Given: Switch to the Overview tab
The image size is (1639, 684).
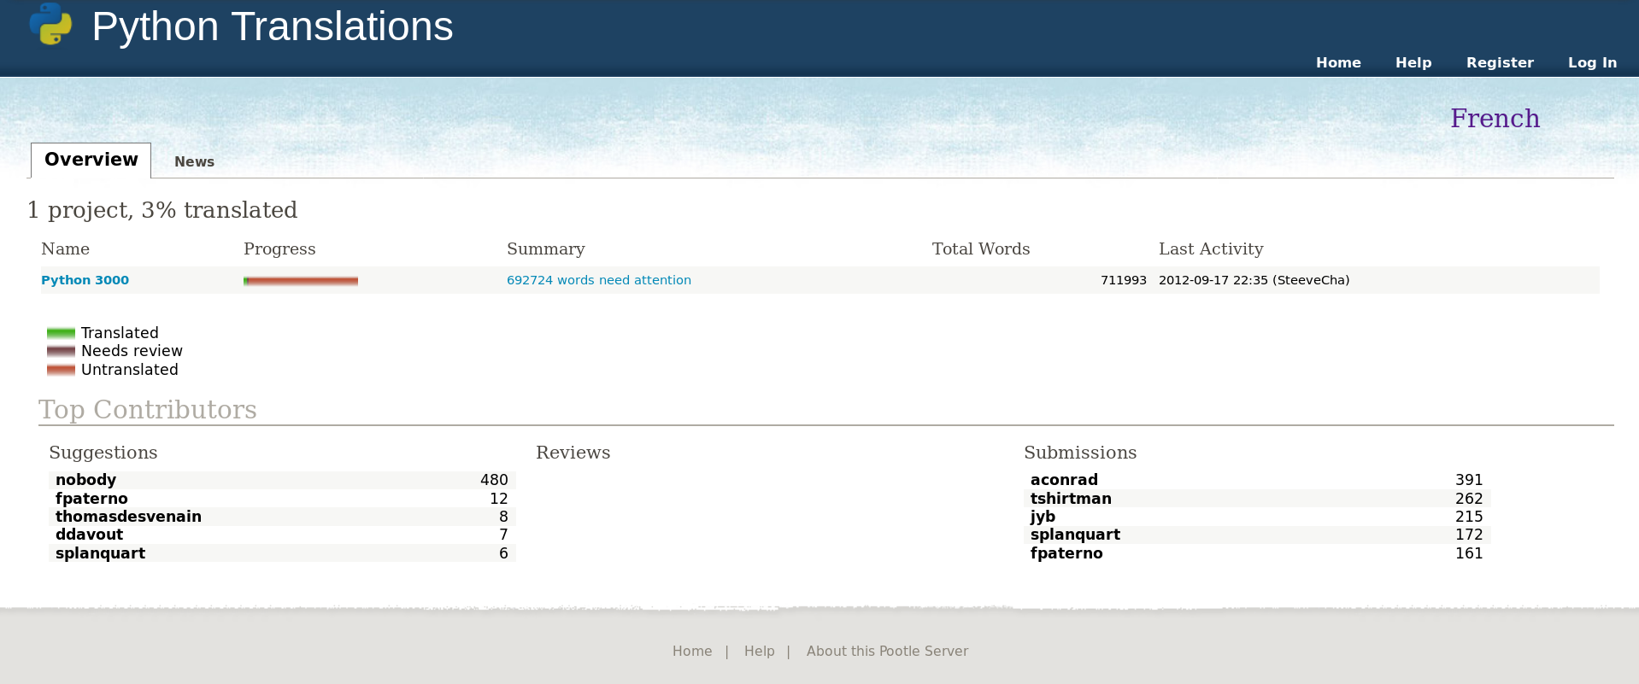Looking at the screenshot, I should [91, 160].
